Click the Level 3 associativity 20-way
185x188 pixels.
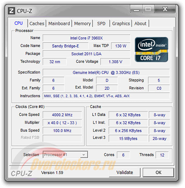(160, 139)
